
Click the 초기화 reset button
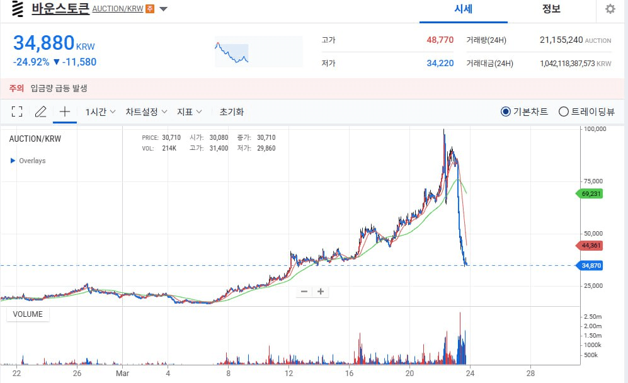point(232,111)
